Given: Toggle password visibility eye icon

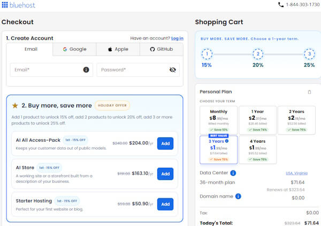Looking at the screenshot, I should pyautogui.click(x=173, y=70).
